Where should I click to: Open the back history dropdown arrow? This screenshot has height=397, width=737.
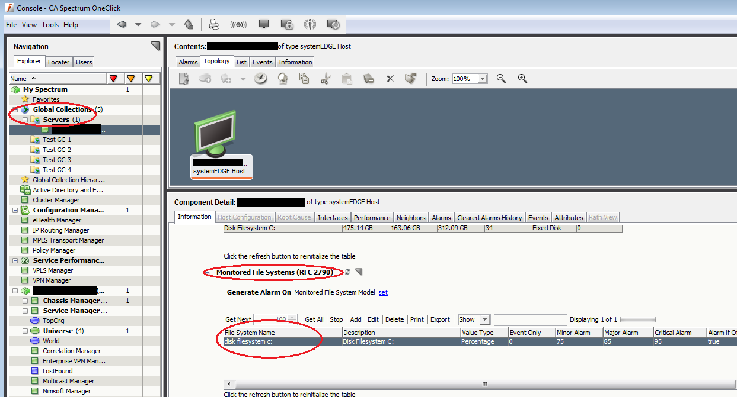[x=138, y=25]
